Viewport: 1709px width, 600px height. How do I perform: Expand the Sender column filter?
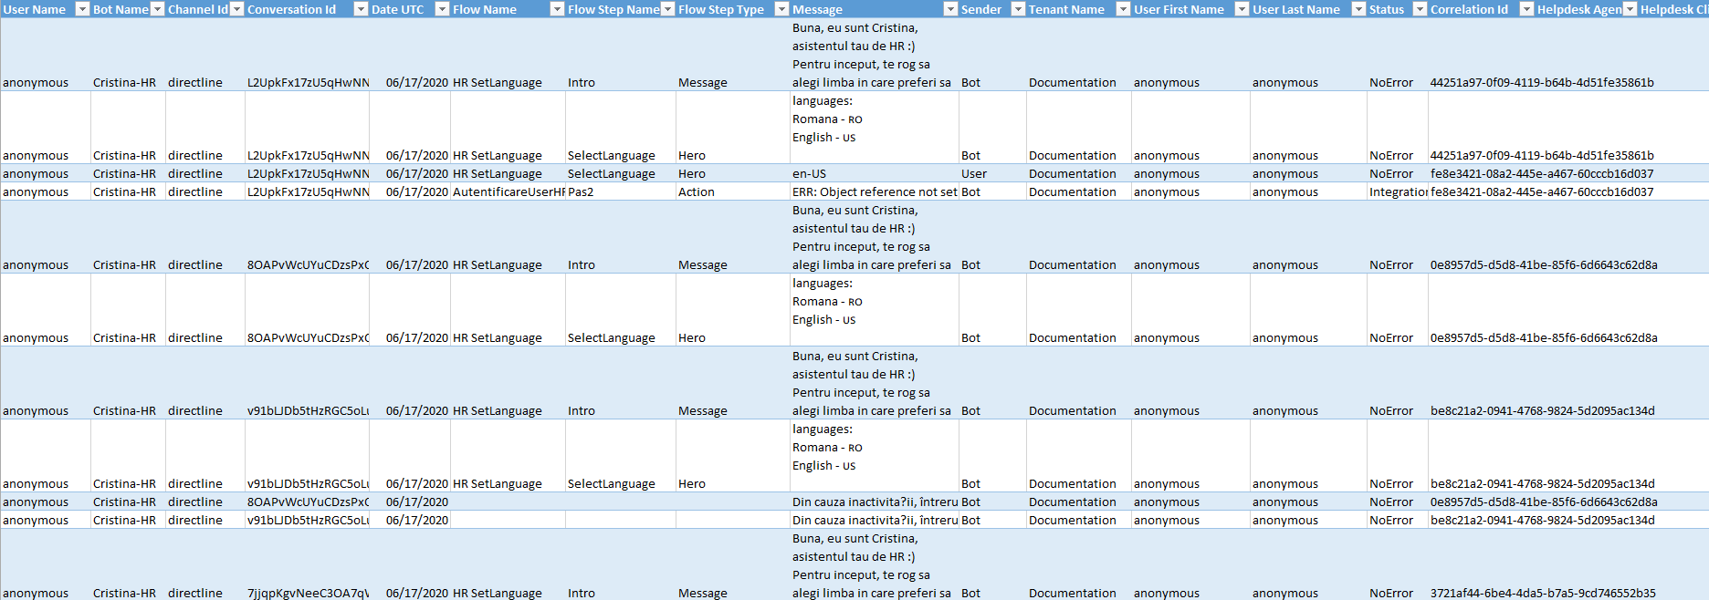point(1018,9)
